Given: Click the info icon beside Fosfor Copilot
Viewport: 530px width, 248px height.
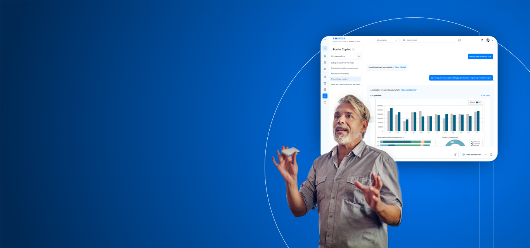Looking at the screenshot, I should point(353,50).
